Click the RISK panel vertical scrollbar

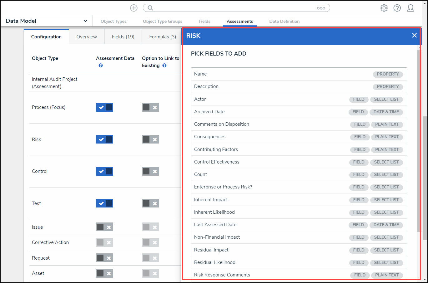tap(419, 140)
